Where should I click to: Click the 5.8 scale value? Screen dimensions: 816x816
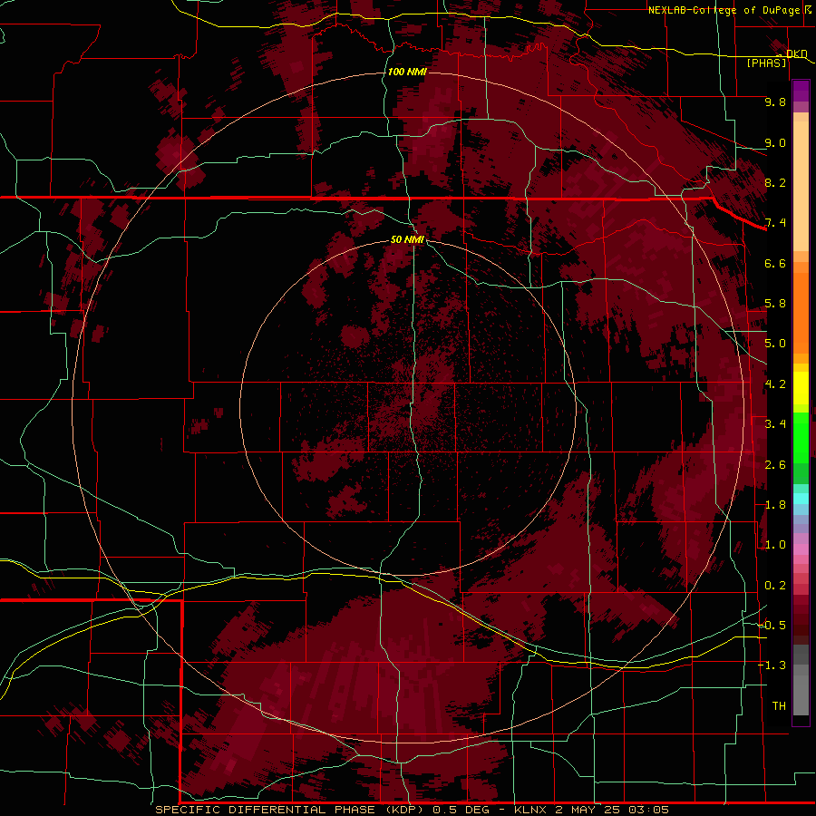pyautogui.click(x=775, y=304)
